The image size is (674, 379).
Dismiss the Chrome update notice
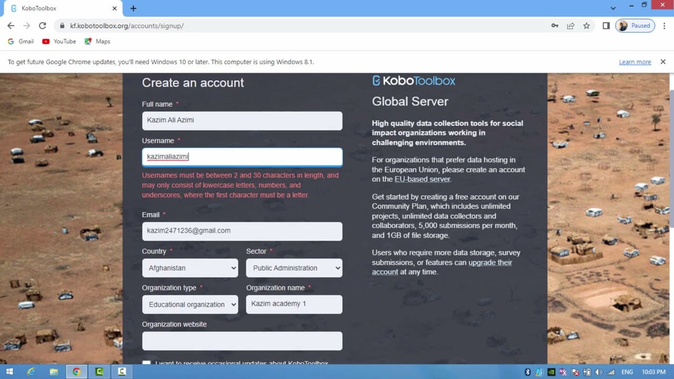[663, 62]
